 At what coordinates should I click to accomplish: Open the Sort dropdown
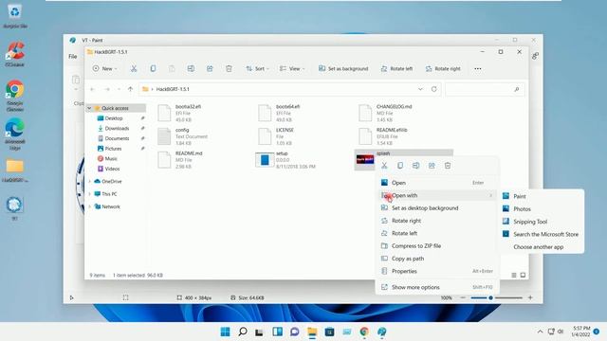click(x=257, y=68)
